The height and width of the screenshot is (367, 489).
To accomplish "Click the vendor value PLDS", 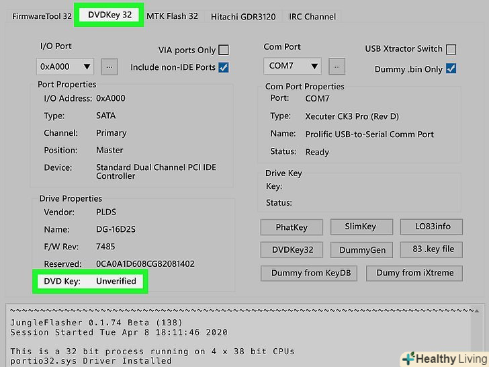I will pos(106,212).
